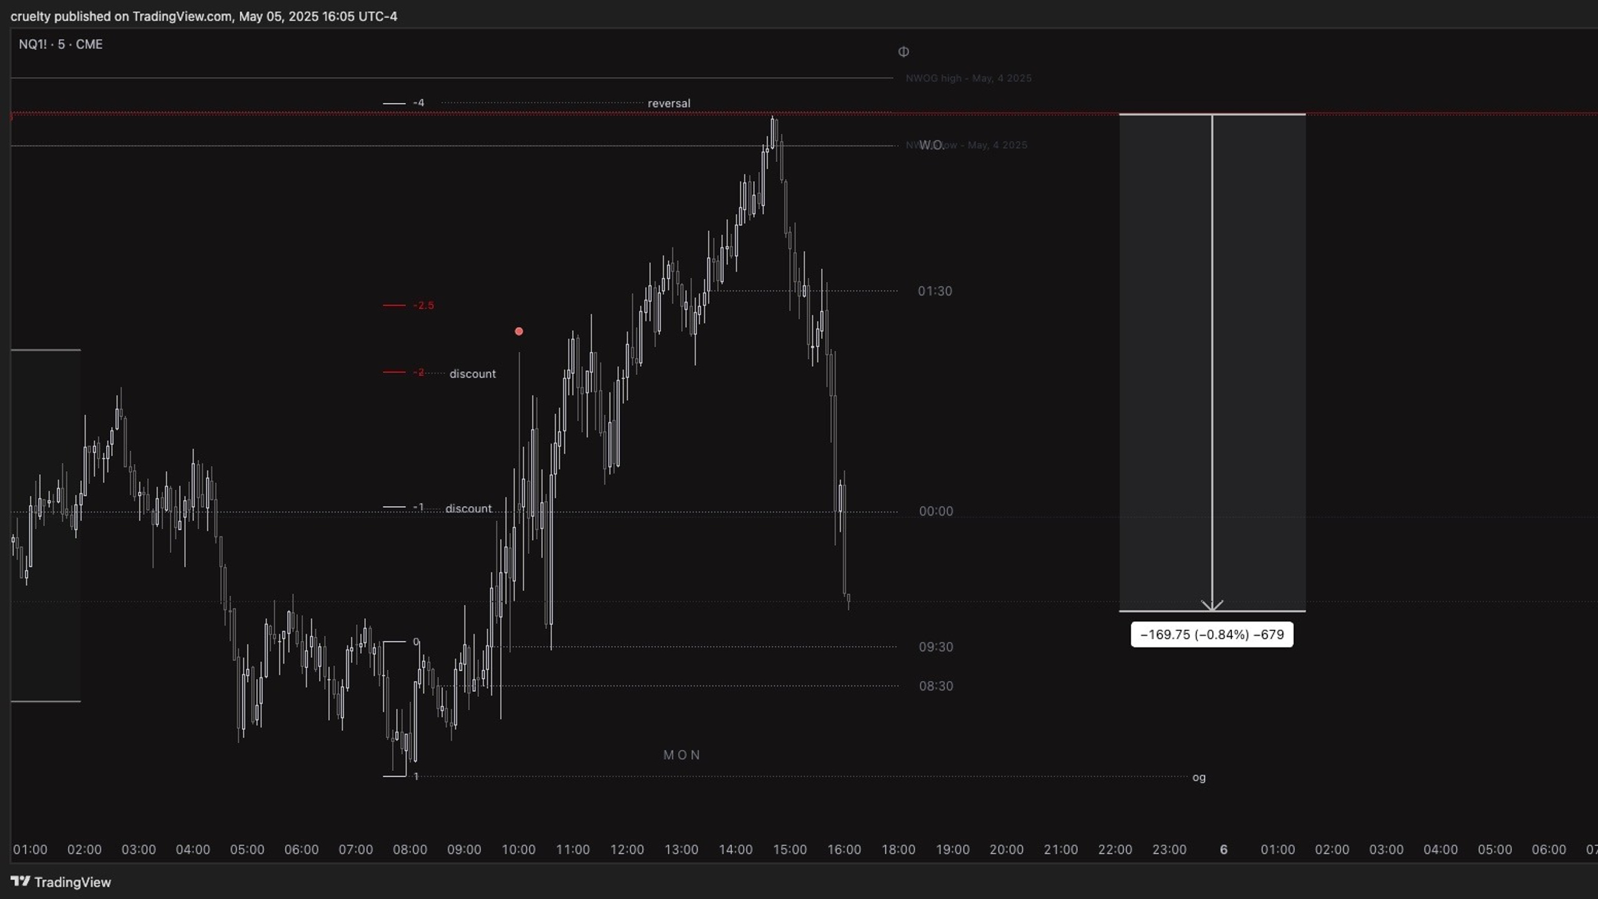Click the '13:00' time axis label
Viewport: 1598px width, 899px height.
[681, 850]
